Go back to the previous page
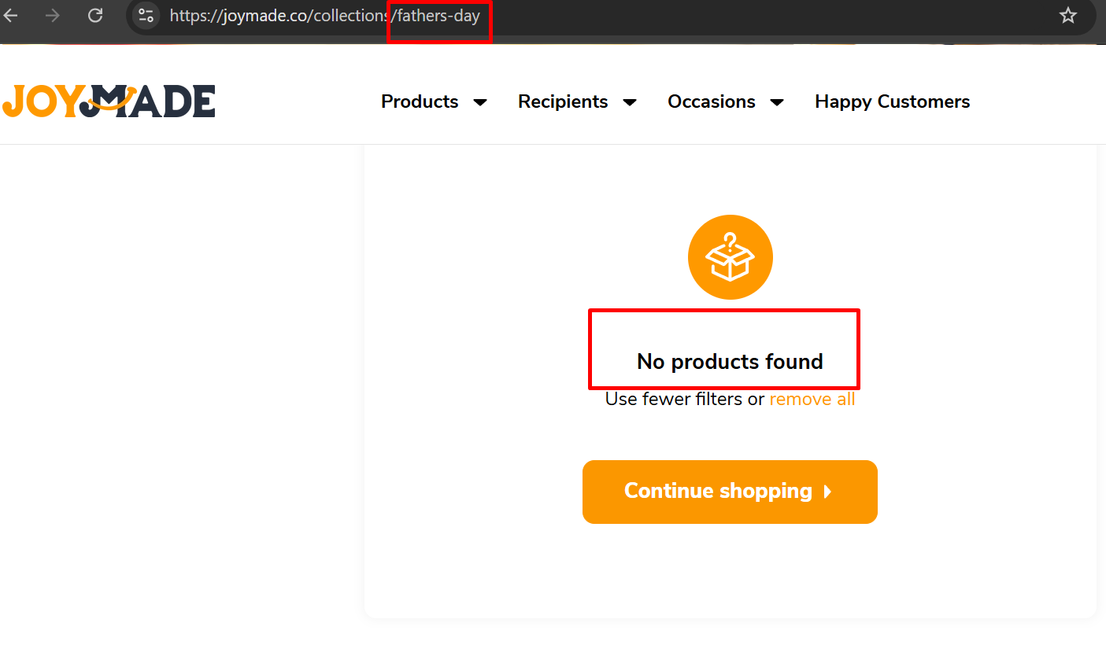This screenshot has width=1106, height=645. click(x=11, y=15)
